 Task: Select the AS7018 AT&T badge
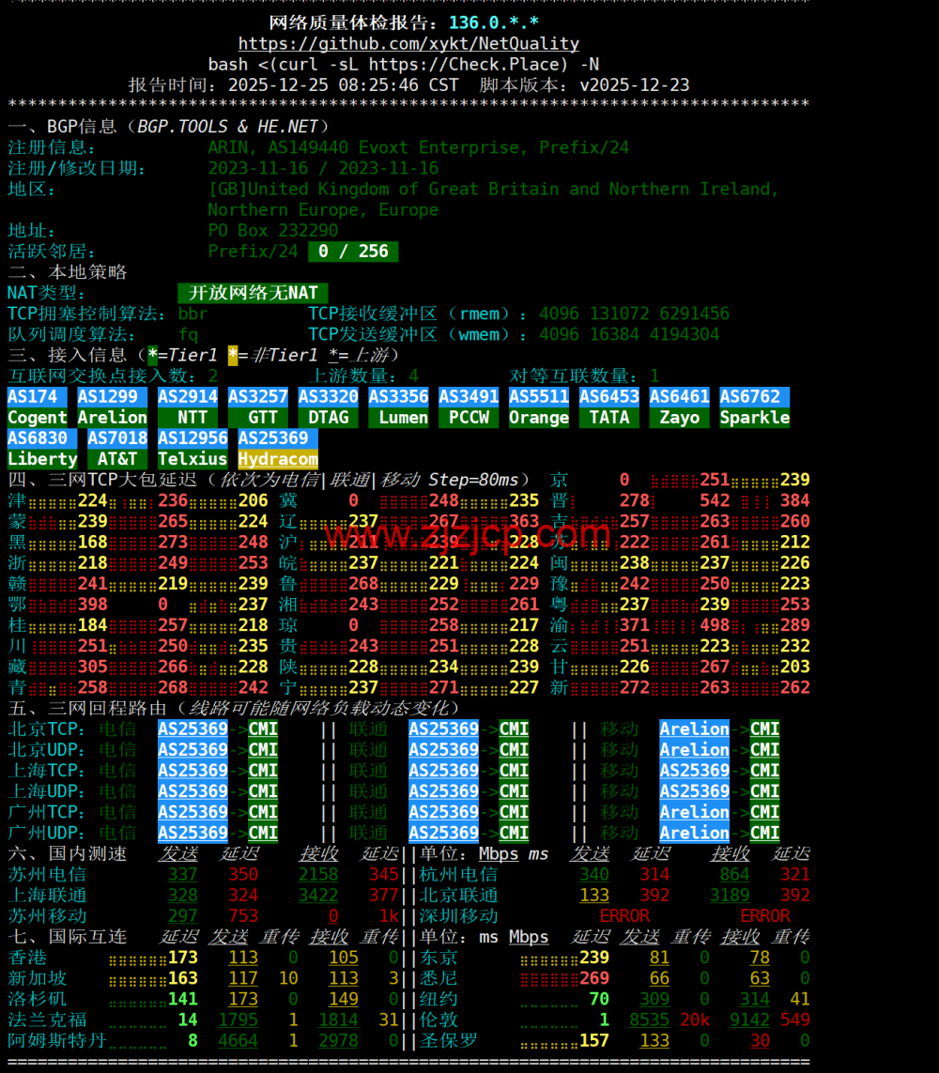pos(117,449)
